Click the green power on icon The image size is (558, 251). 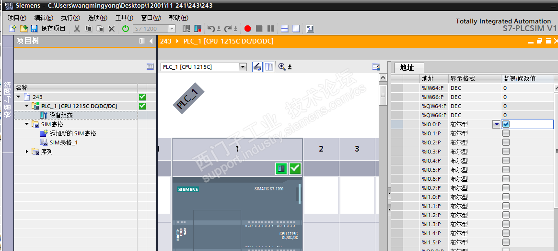[126, 29]
